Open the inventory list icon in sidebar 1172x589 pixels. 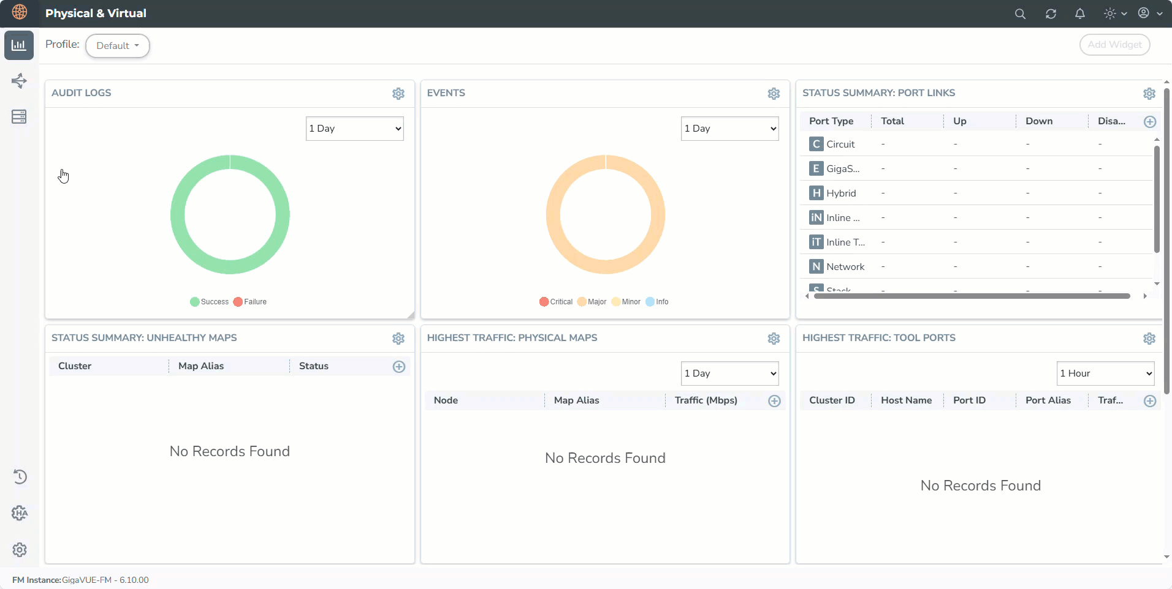point(19,117)
